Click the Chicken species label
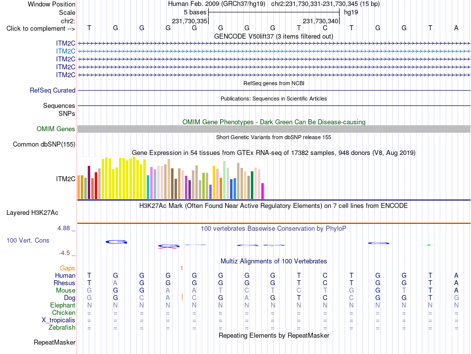 click(x=63, y=312)
